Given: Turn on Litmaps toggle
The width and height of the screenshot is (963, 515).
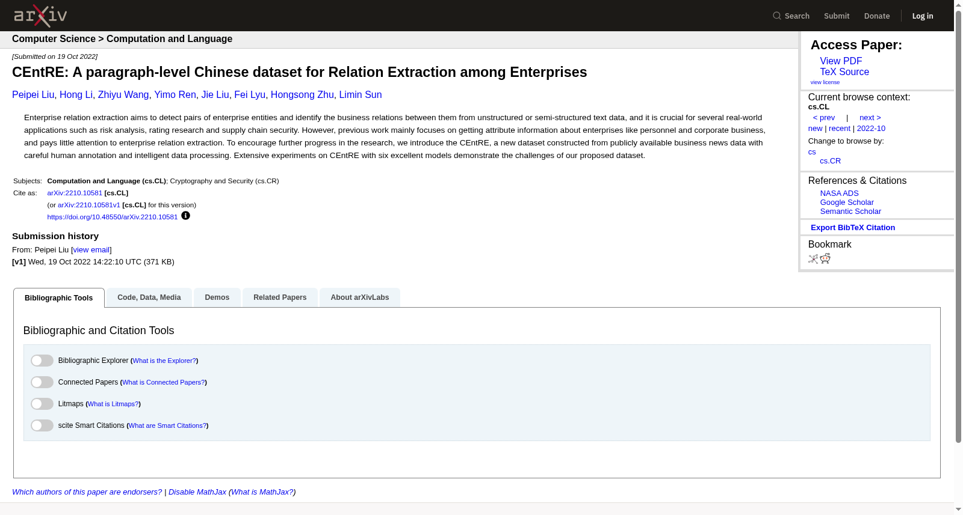Looking at the screenshot, I should [x=42, y=404].
